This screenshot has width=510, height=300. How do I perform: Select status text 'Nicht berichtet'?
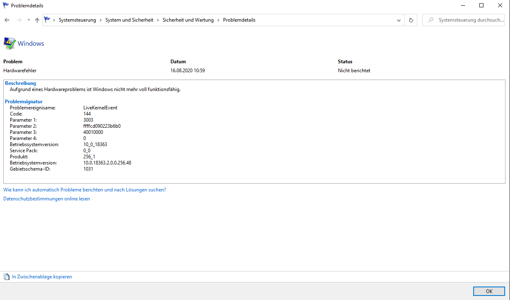click(354, 71)
